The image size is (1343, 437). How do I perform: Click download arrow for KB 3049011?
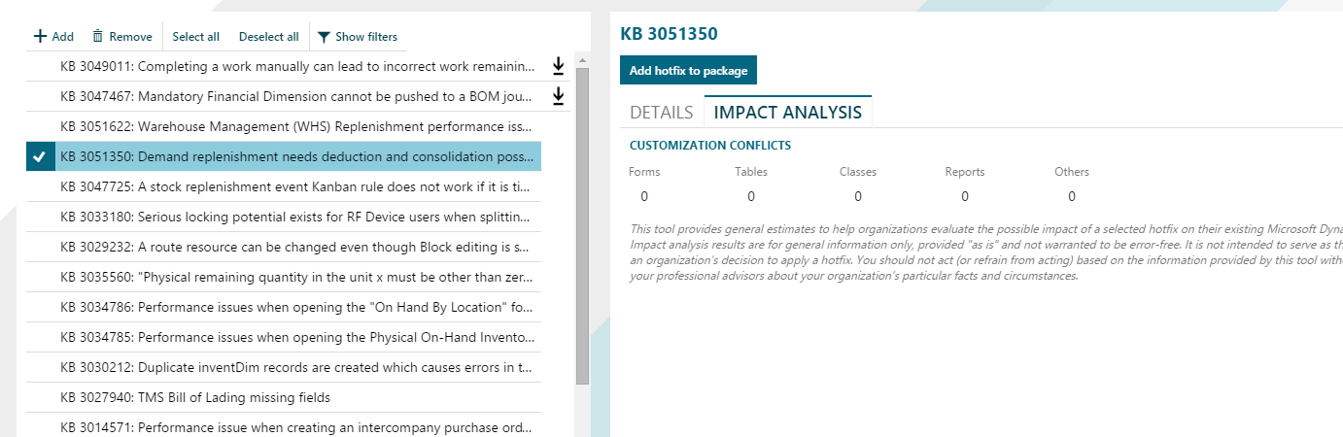click(558, 66)
